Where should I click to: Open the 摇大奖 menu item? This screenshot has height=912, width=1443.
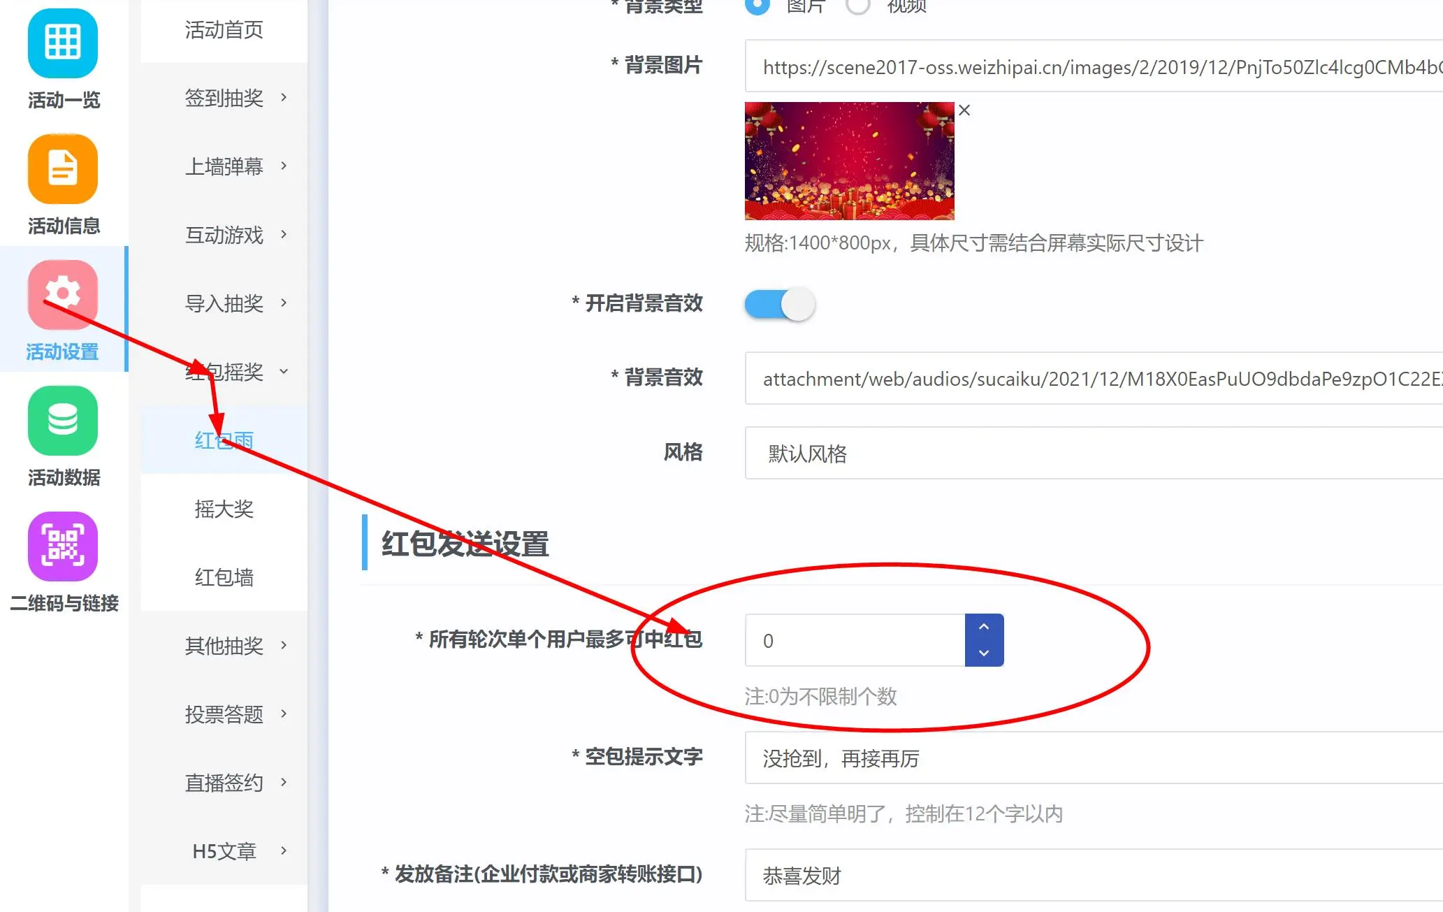click(224, 509)
